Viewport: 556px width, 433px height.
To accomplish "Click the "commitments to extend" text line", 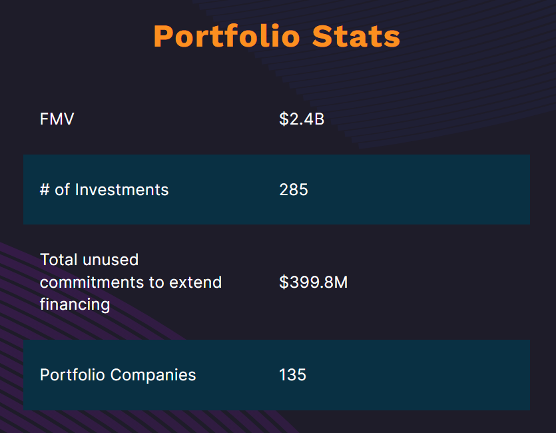I will pyautogui.click(x=131, y=282).
